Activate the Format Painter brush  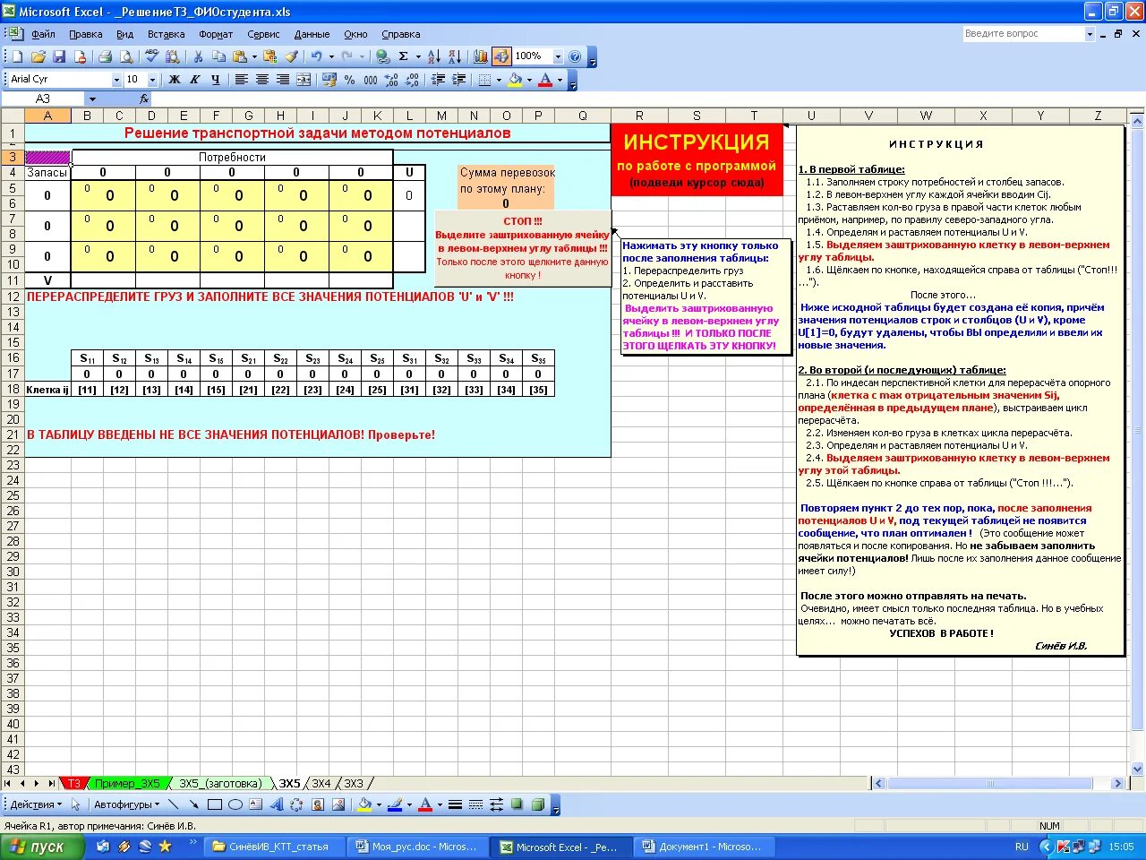point(291,56)
